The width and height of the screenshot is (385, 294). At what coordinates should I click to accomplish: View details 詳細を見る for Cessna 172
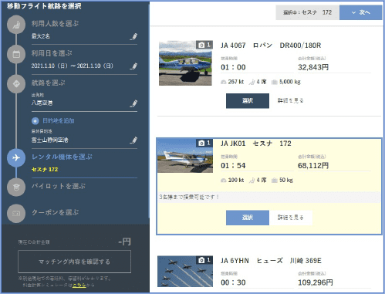(291, 218)
